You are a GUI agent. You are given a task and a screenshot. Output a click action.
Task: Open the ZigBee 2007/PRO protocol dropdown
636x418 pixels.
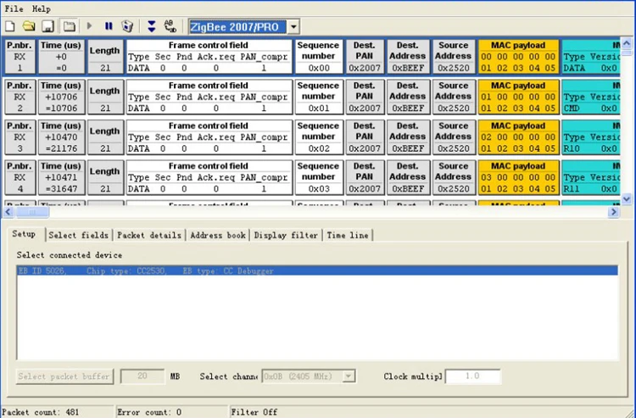point(293,27)
